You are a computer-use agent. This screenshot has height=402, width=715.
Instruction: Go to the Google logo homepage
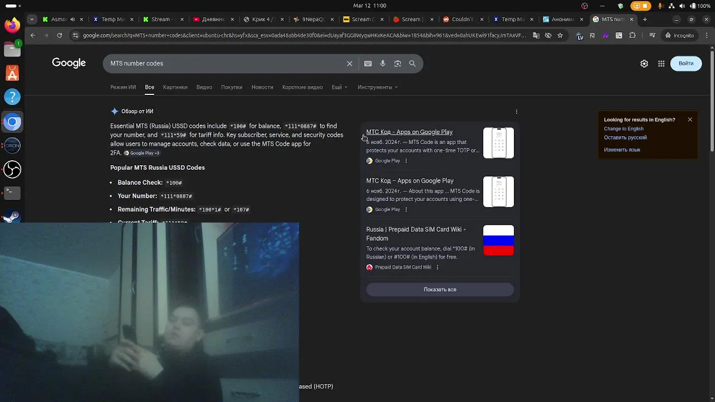(x=69, y=63)
